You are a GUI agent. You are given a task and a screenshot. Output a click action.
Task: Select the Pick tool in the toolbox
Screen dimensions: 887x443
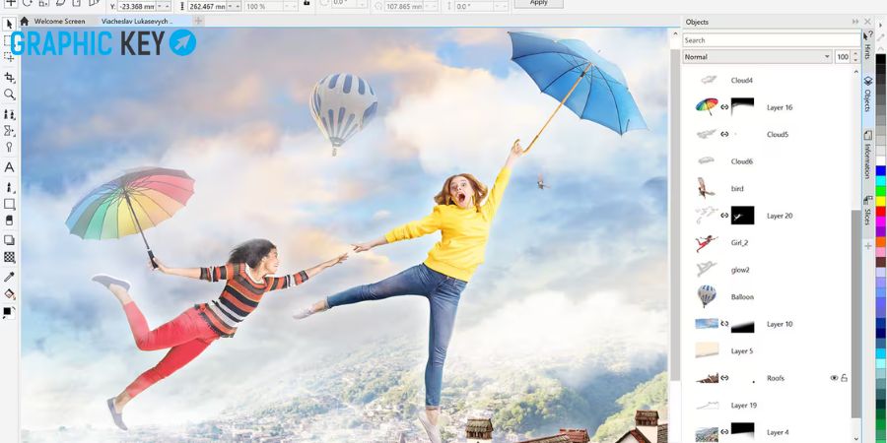[x=9, y=24]
